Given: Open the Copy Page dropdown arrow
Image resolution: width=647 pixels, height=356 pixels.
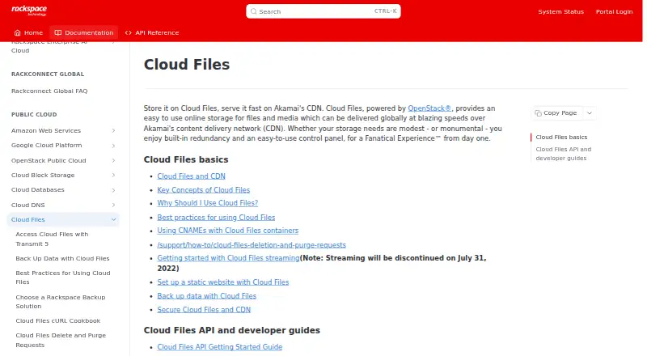Looking at the screenshot, I should (x=590, y=113).
